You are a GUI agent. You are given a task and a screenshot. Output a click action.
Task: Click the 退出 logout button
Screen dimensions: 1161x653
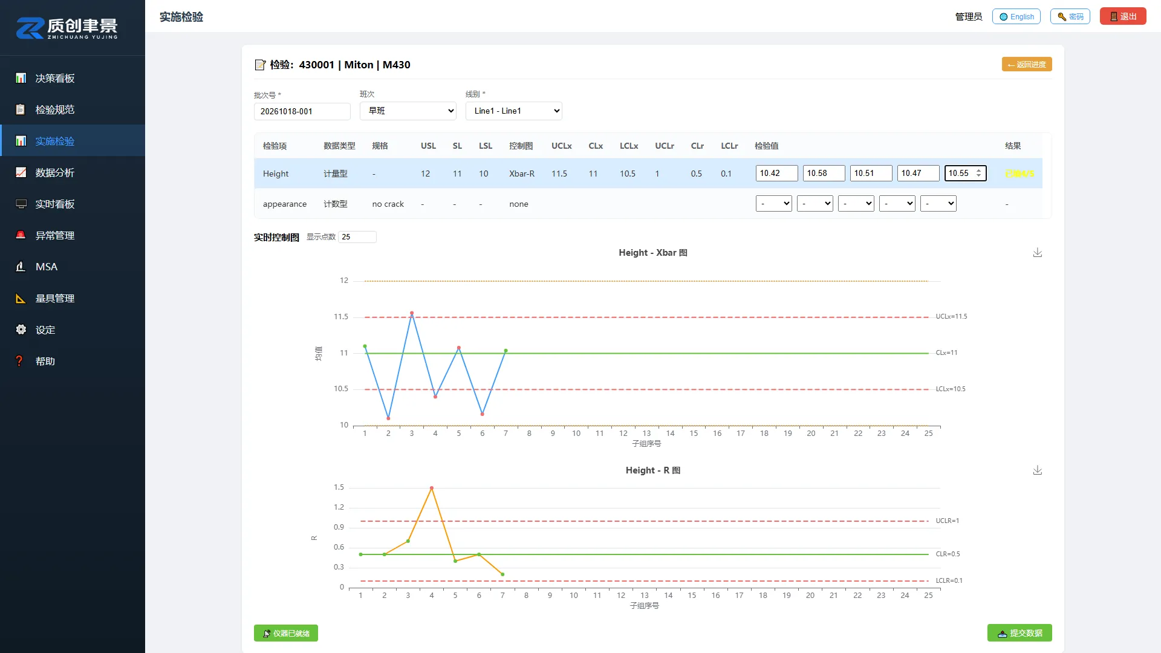point(1123,16)
